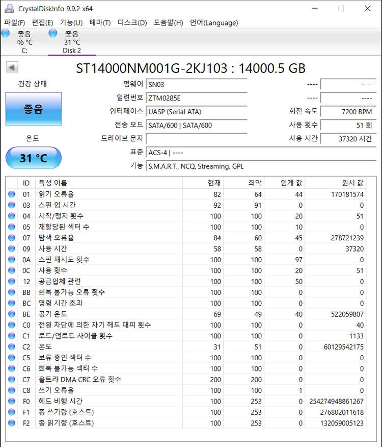
Task: Click the features field S.M.A.R.T., NCQ
Action: [261, 166]
